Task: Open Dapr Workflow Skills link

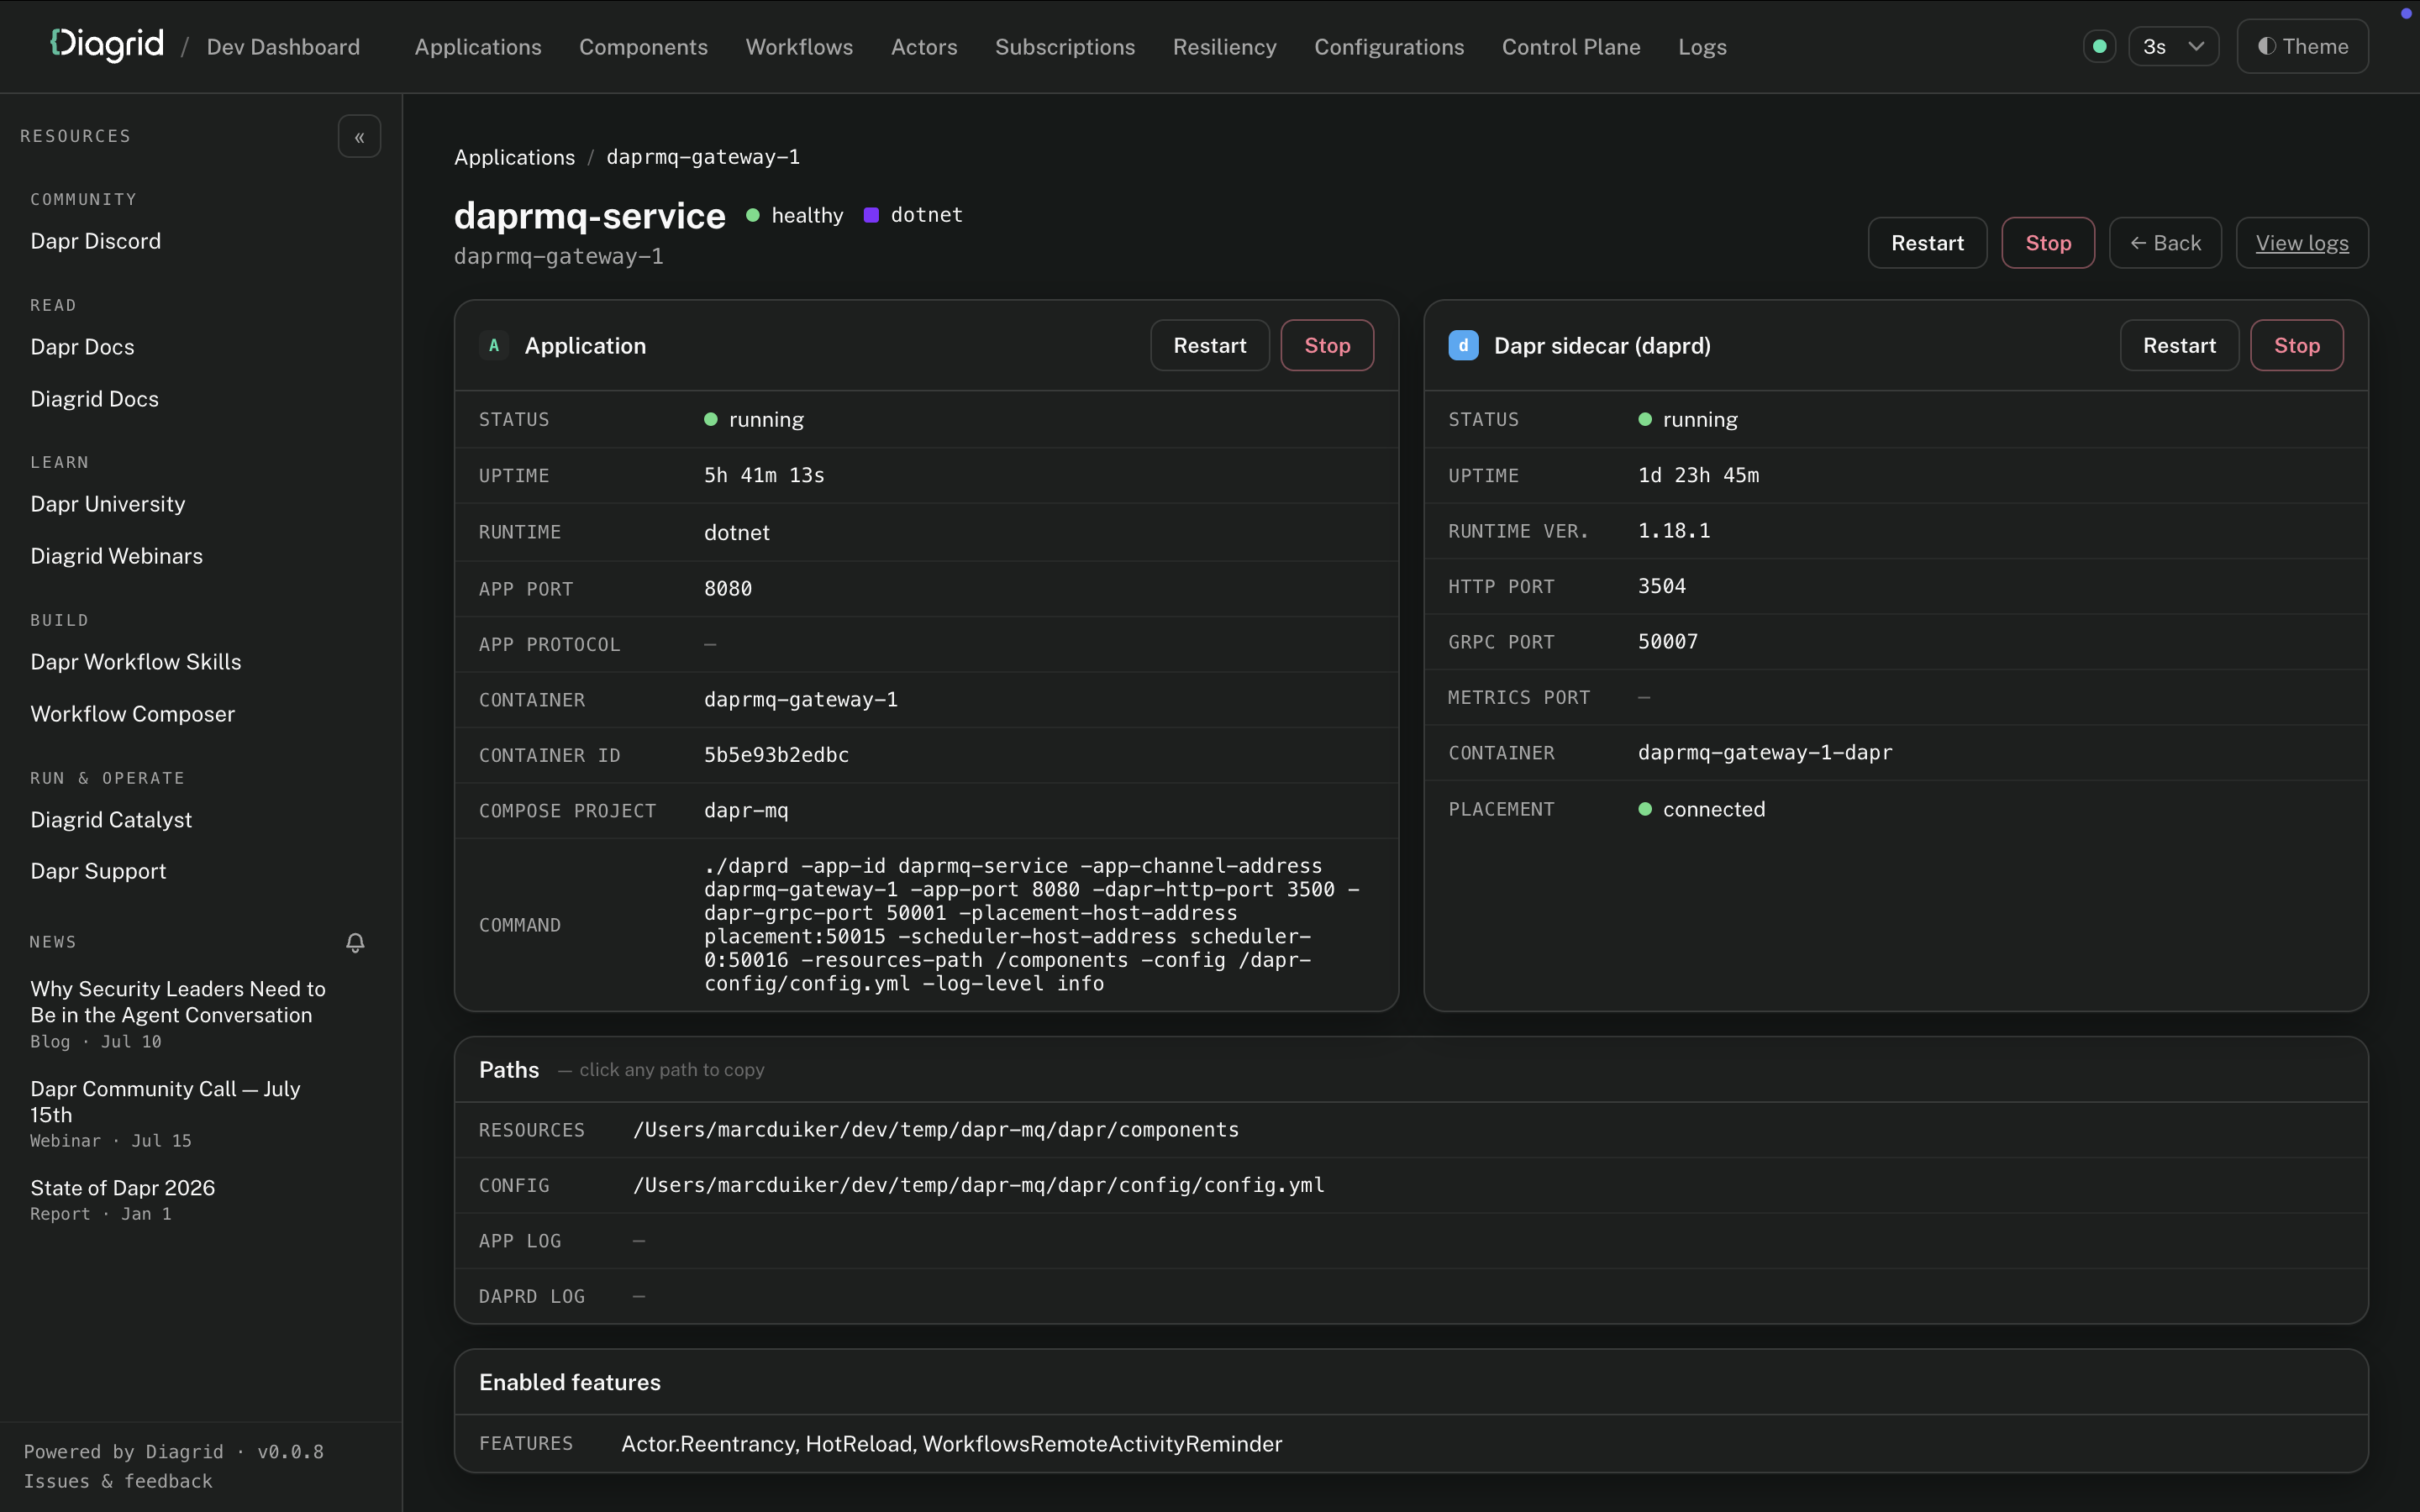Action: coord(136,662)
